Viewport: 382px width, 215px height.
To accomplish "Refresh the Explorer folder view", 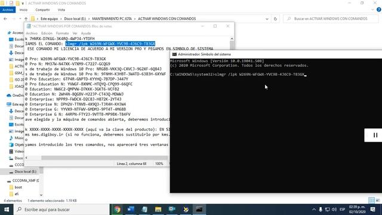I will pos(275,19).
